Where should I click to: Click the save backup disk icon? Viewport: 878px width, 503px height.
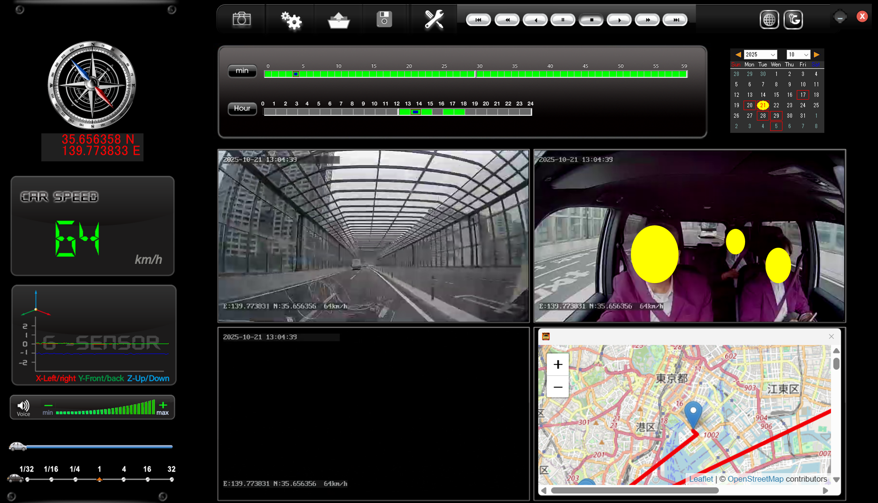384,19
